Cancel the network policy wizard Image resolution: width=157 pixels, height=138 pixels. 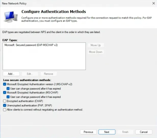tap(144, 132)
